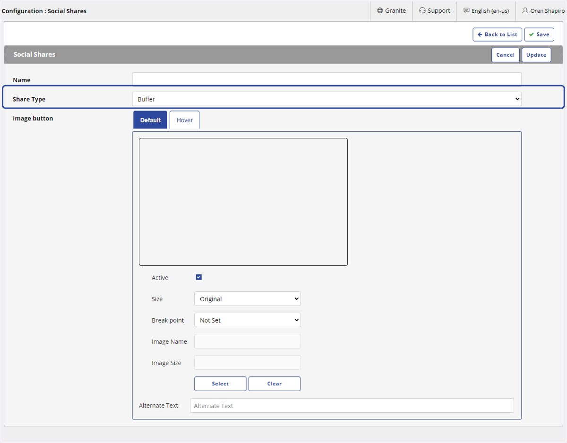Image resolution: width=567 pixels, height=443 pixels.
Task: Open the English (en-us) language menu
Action: [x=486, y=10]
